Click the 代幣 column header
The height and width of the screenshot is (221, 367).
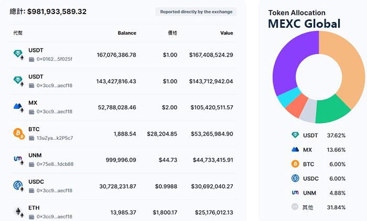(18, 33)
